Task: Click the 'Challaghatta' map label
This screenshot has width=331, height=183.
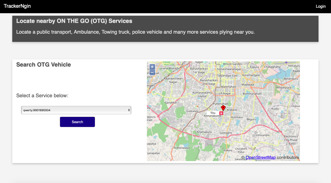Action: 272,67
